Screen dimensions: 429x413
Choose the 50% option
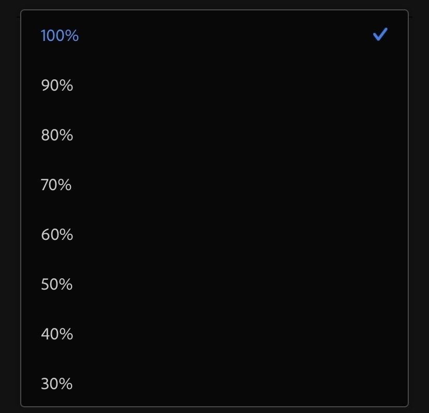214,284
